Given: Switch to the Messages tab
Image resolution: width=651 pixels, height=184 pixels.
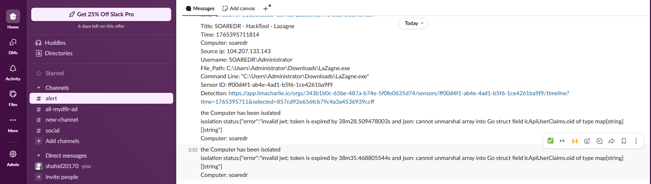Looking at the screenshot, I should (x=200, y=8).
